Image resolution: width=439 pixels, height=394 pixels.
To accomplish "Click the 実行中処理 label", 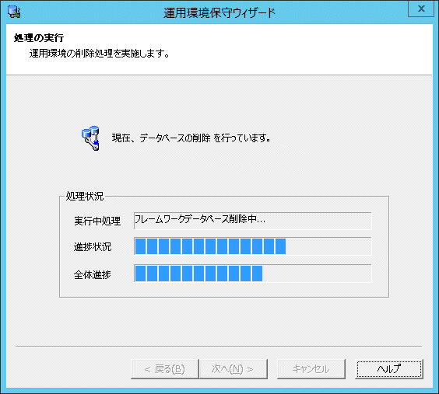I will (97, 221).
